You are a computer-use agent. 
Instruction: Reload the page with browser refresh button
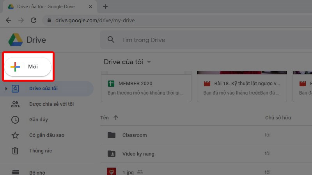coord(34,20)
